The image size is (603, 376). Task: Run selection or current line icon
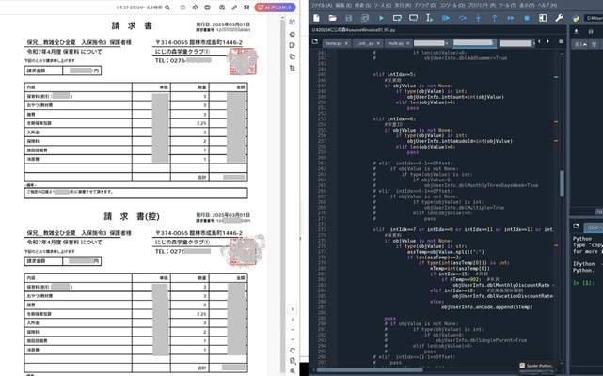pos(429,18)
